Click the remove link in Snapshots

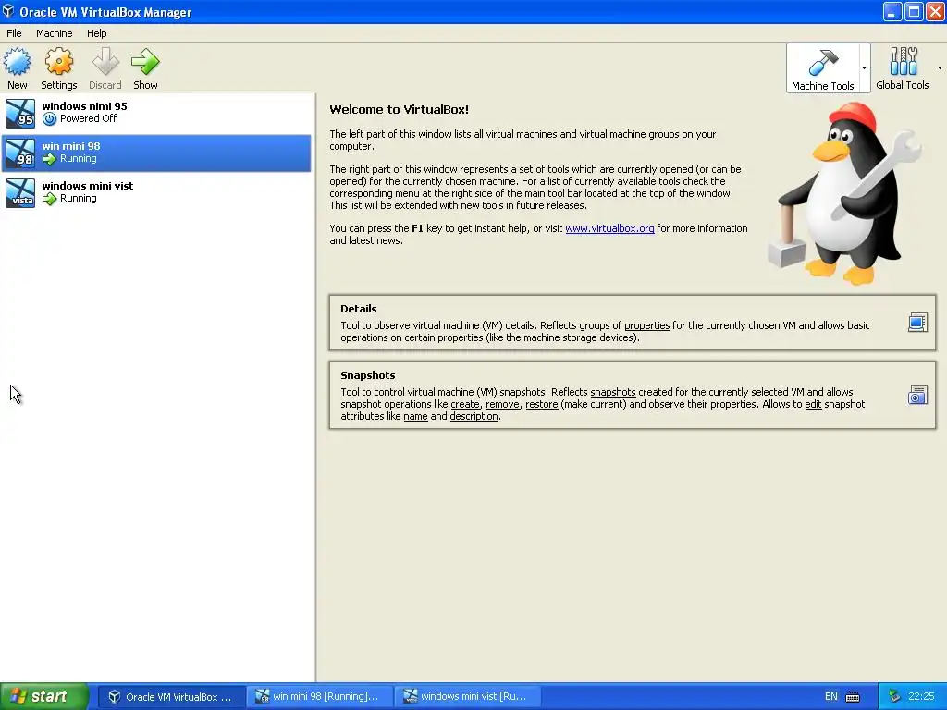[x=502, y=404]
